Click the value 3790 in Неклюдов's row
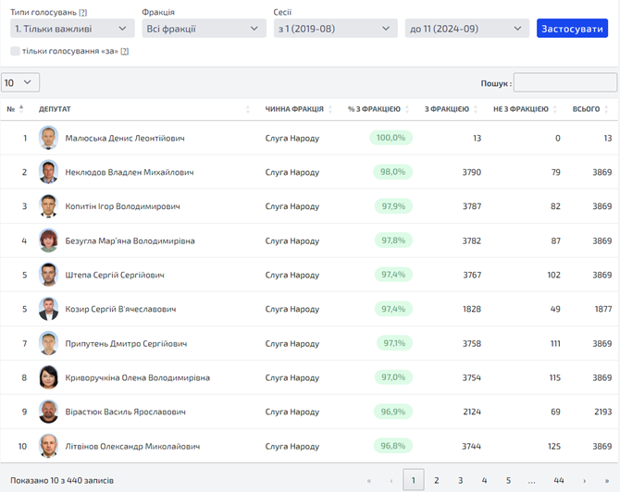Screen dimensions: 620x492 click(x=472, y=172)
